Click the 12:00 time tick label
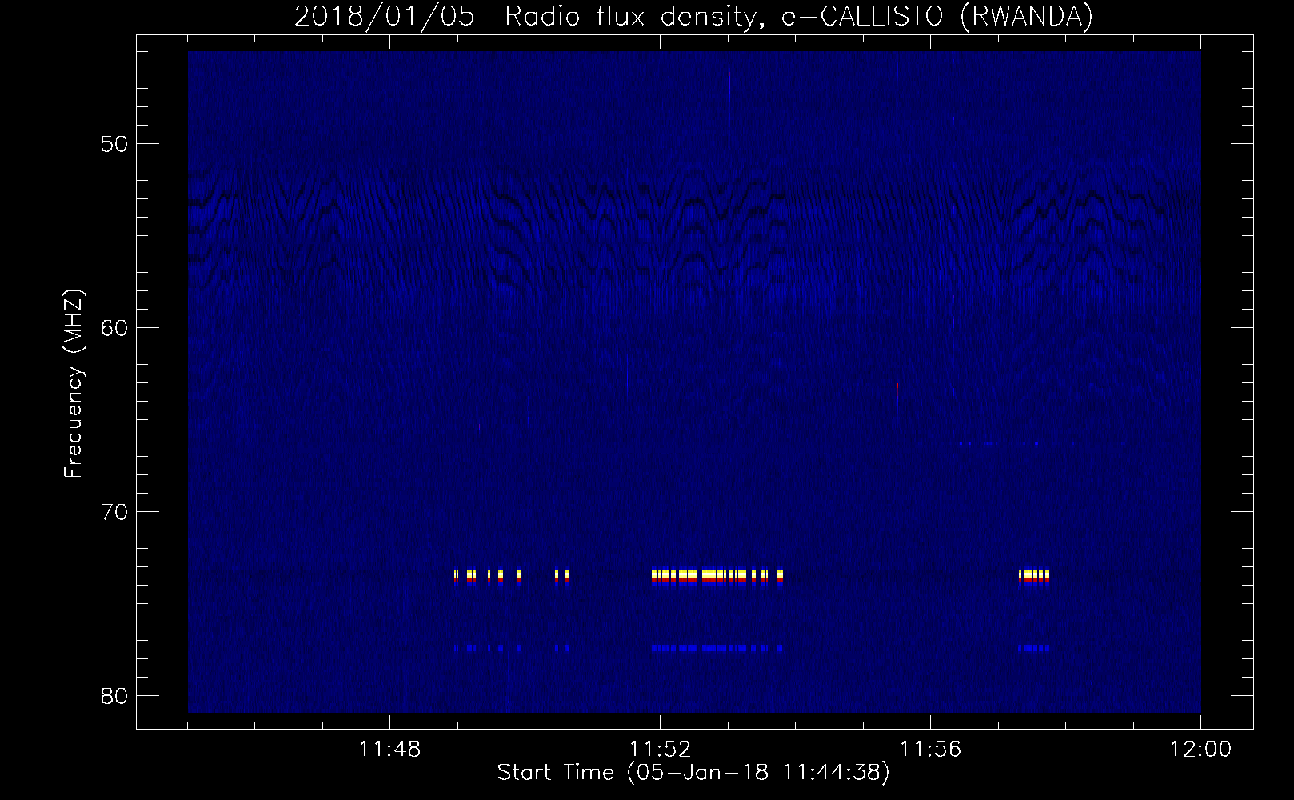Viewport: 1294px width, 800px height. coord(1200,750)
